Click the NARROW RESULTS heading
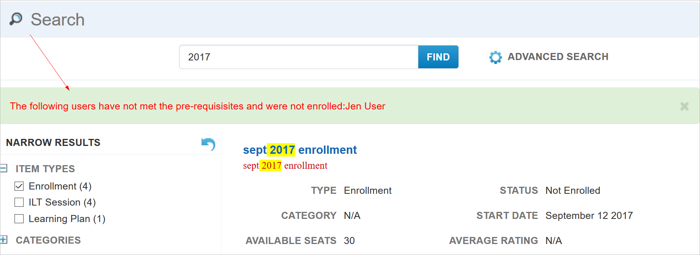 click(53, 142)
